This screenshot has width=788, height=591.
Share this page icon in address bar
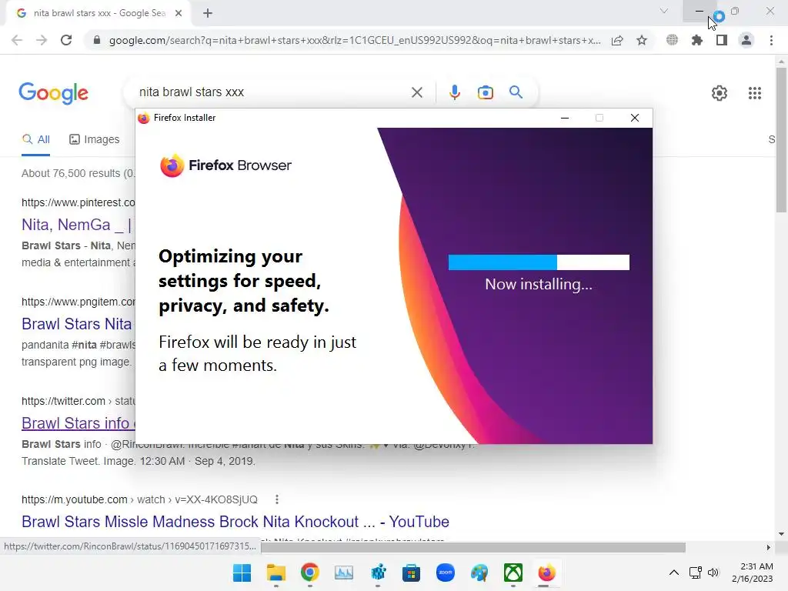click(x=617, y=40)
